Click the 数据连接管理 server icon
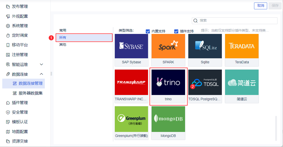The image size is (283, 147). click(x=15, y=83)
